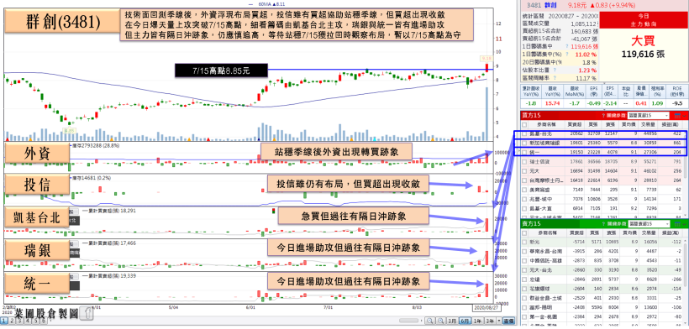This screenshot has width=689, height=329.
Task: Select the 3月 time range button
Action: 452,321
